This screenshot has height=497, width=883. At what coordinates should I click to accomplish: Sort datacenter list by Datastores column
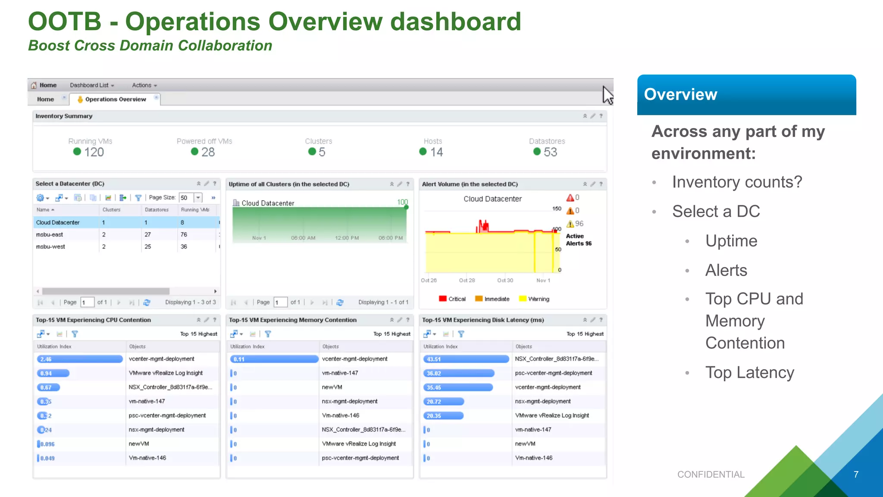coord(160,210)
